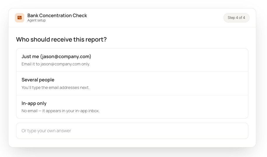Click No email appears in in-app inbox text

coord(60,111)
